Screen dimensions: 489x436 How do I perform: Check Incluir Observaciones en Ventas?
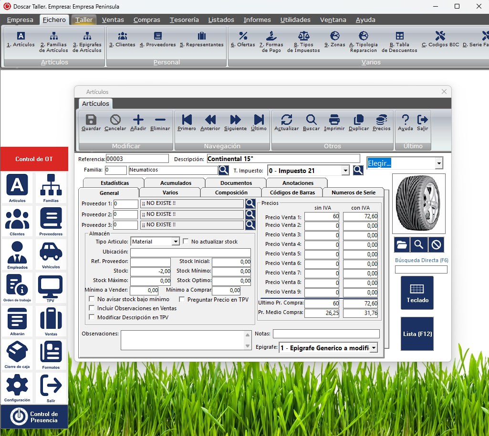tap(92, 308)
